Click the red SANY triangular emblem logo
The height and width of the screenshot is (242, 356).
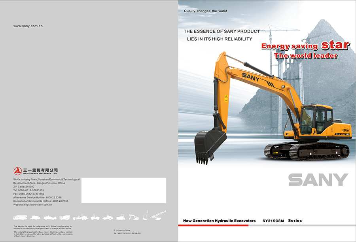(17, 171)
